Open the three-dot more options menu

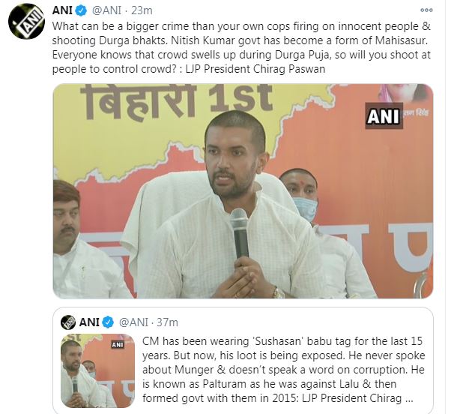(426, 10)
